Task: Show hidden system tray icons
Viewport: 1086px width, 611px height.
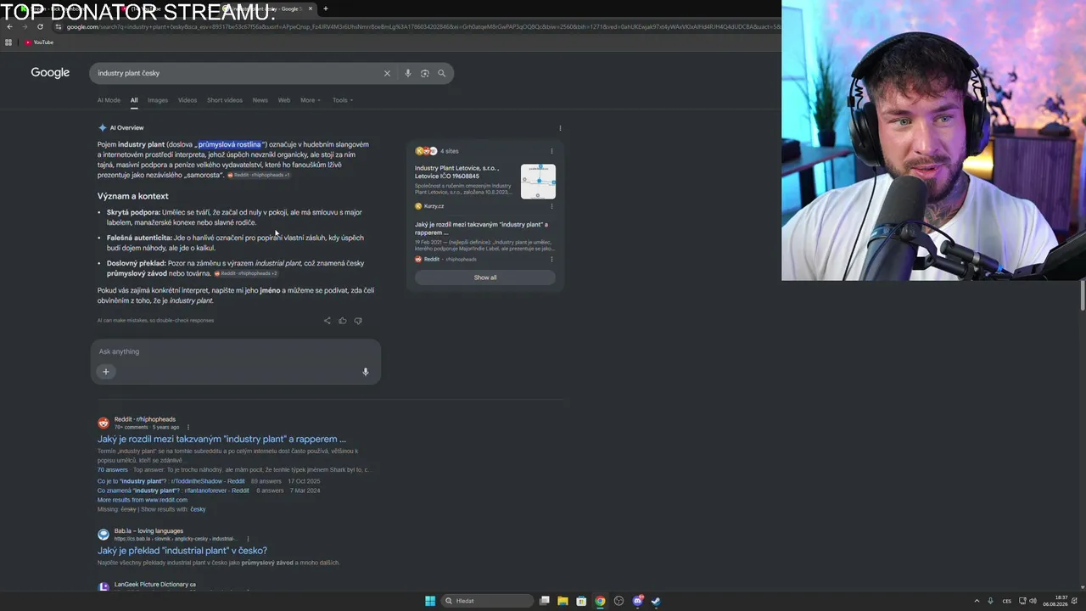Action: pyautogui.click(x=977, y=601)
